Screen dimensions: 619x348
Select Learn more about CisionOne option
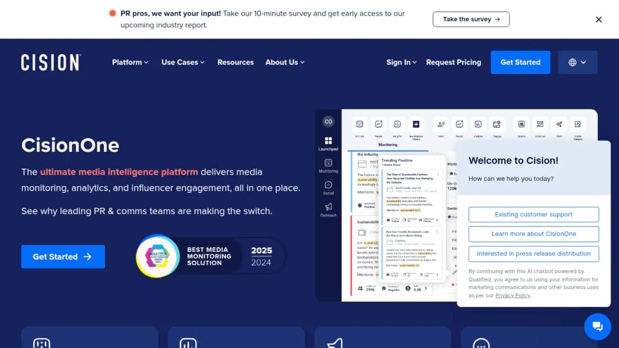534,234
